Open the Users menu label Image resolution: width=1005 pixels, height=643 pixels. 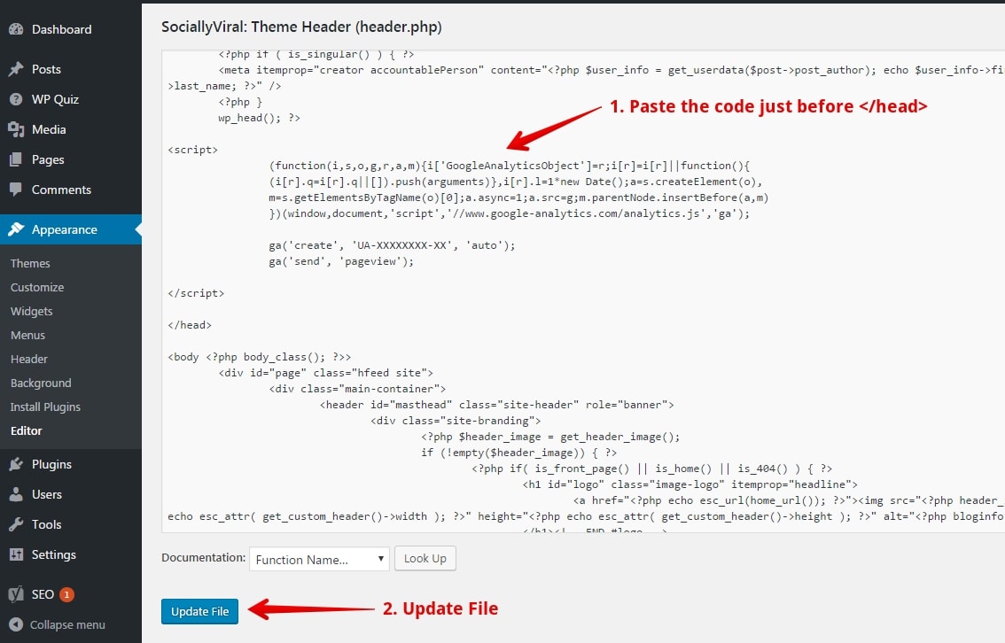click(47, 494)
